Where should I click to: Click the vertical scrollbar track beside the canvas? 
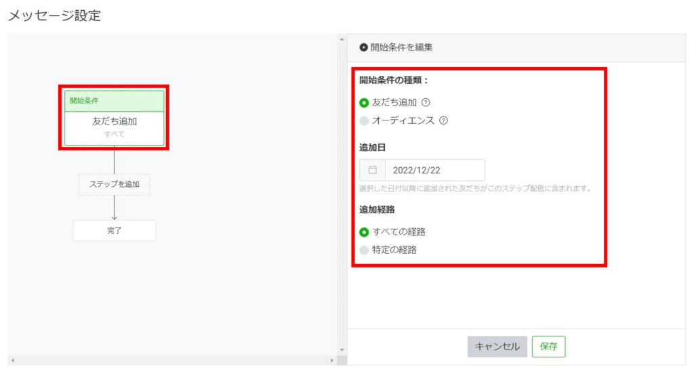(342, 196)
